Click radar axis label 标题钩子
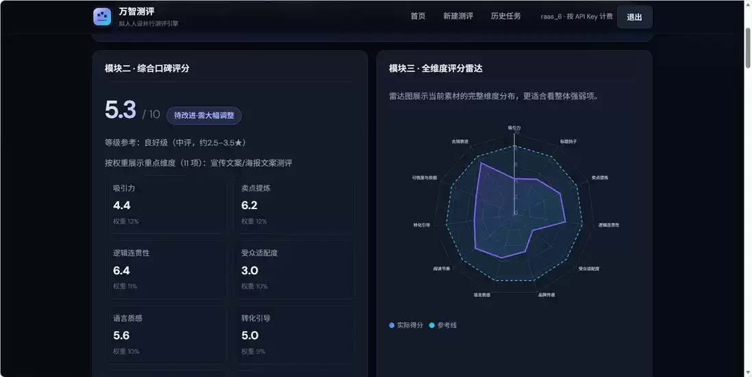The image size is (752, 377). coord(568,142)
